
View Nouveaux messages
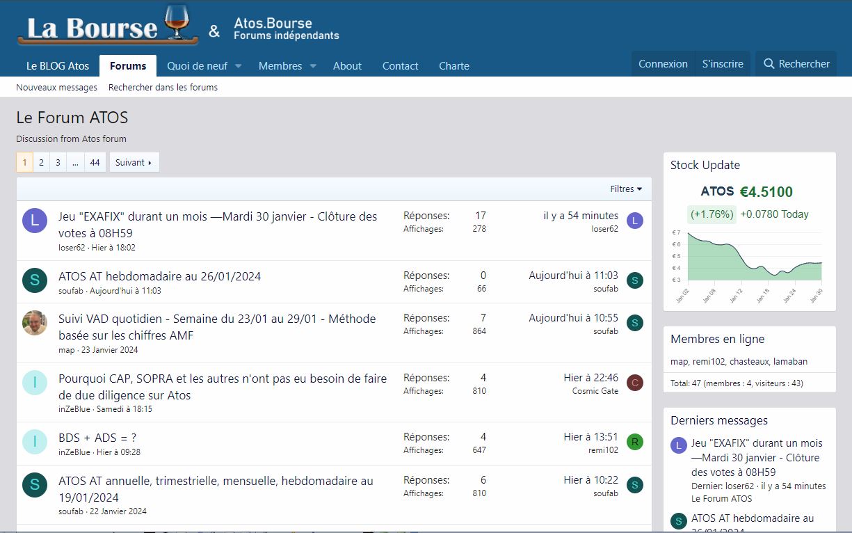[57, 88]
